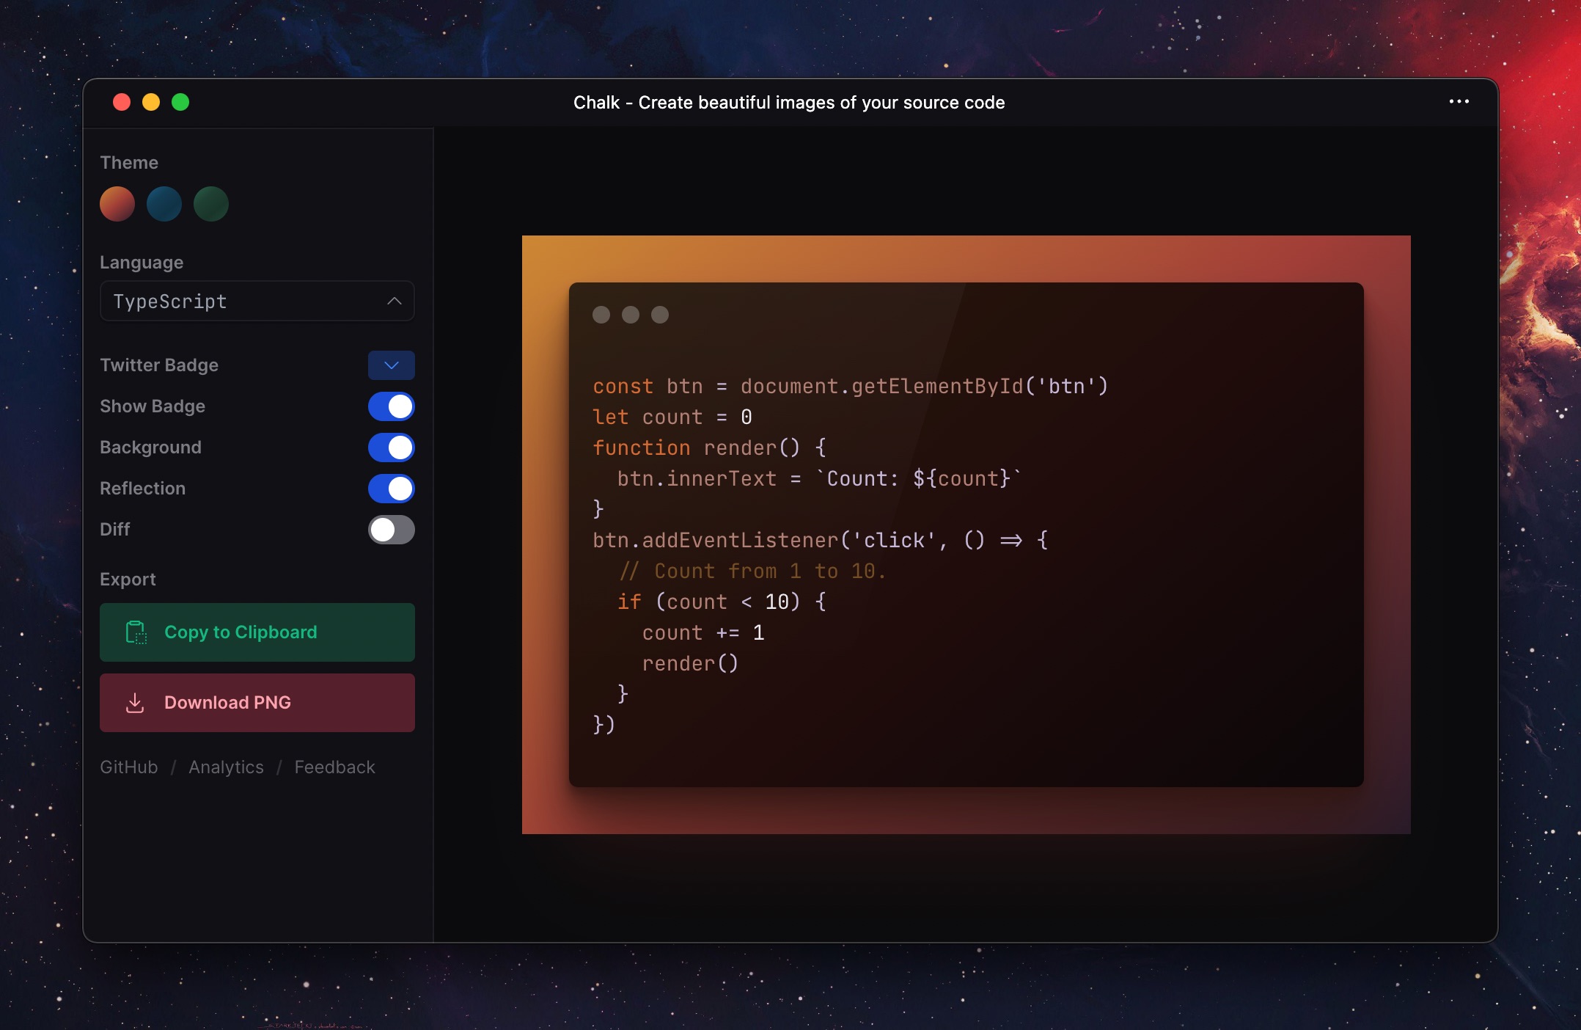Turn off the Show Badge toggle
Image resolution: width=1581 pixels, height=1030 pixels.
click(x=391, y=406)
